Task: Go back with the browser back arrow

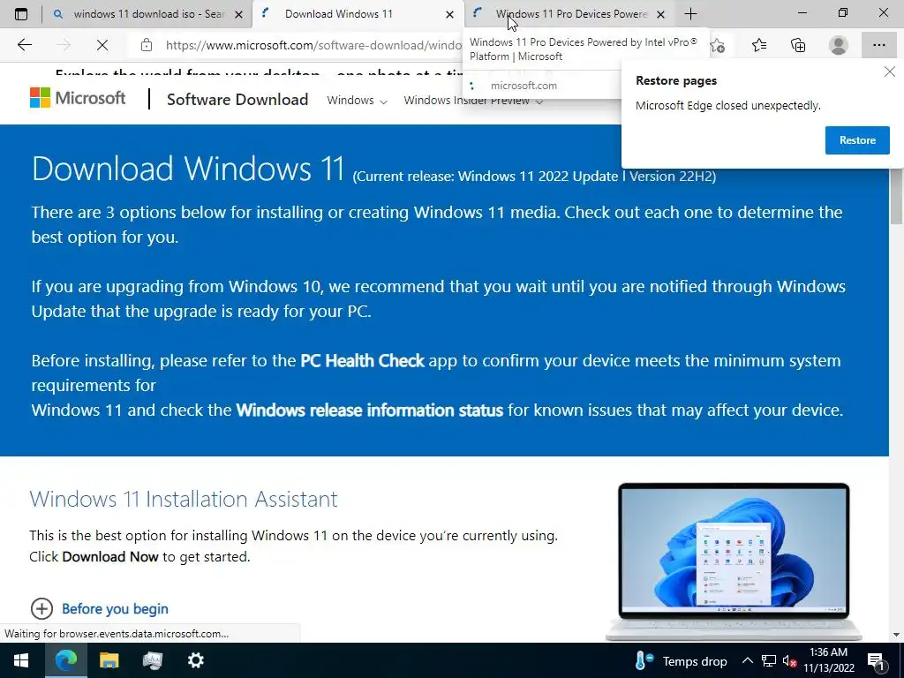Action: tap(24, 45)
